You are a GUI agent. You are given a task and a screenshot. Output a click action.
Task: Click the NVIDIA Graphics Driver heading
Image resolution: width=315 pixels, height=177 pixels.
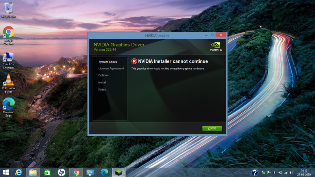pos(119,44)
